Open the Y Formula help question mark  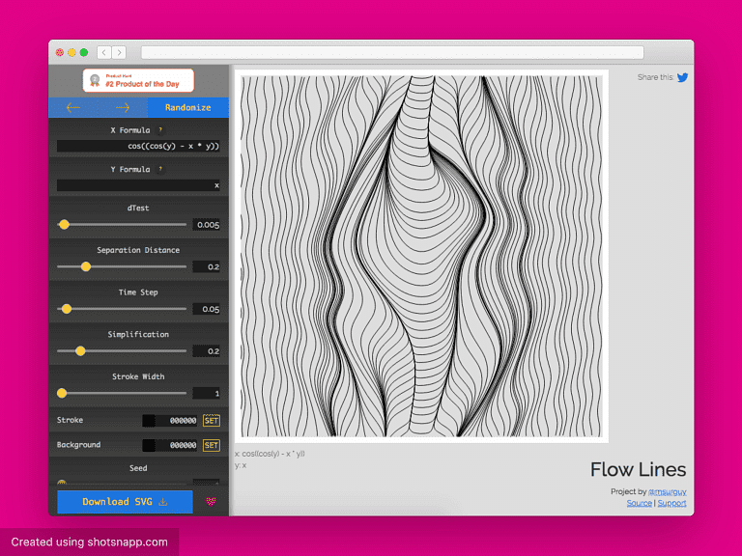(x=160, y=169)
